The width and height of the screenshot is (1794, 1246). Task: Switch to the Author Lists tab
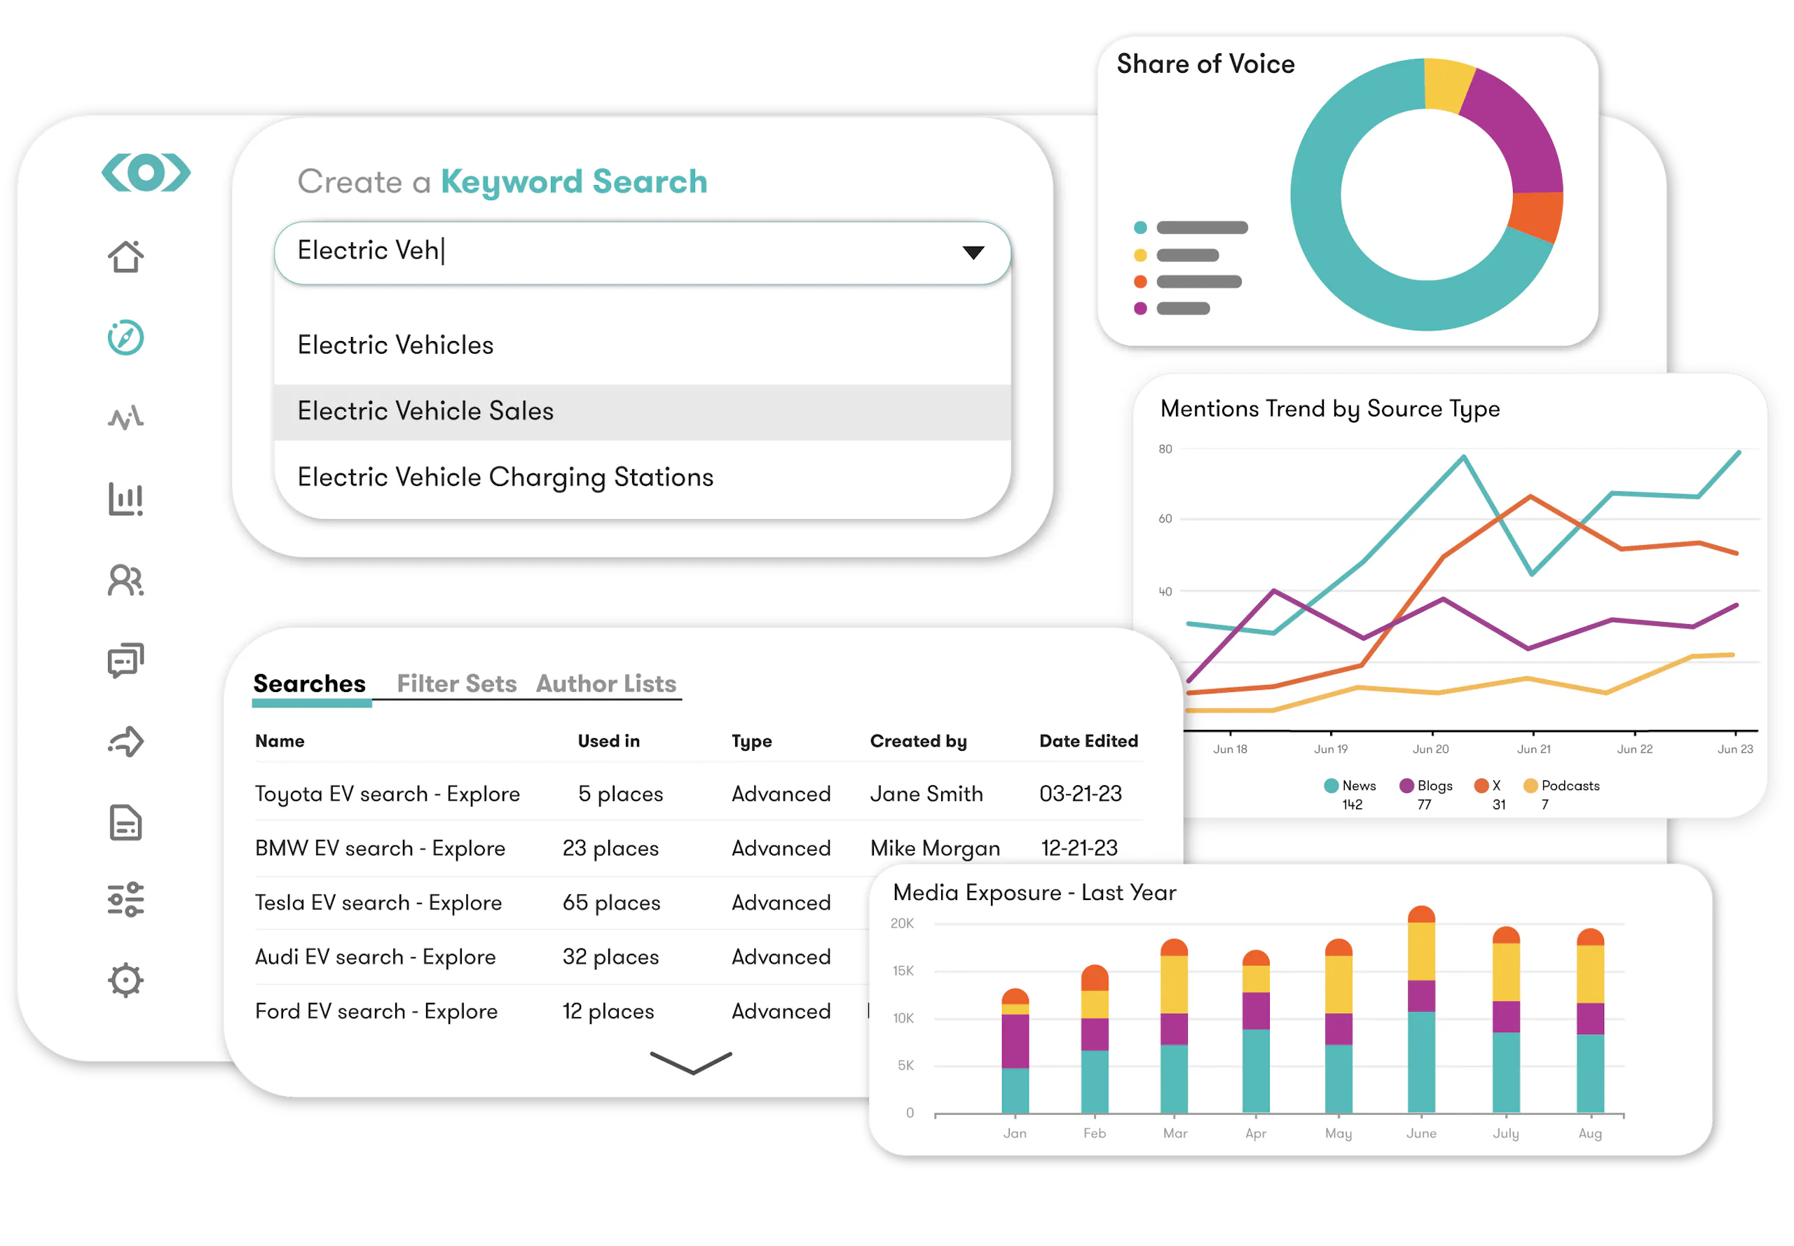coord(606,683)
